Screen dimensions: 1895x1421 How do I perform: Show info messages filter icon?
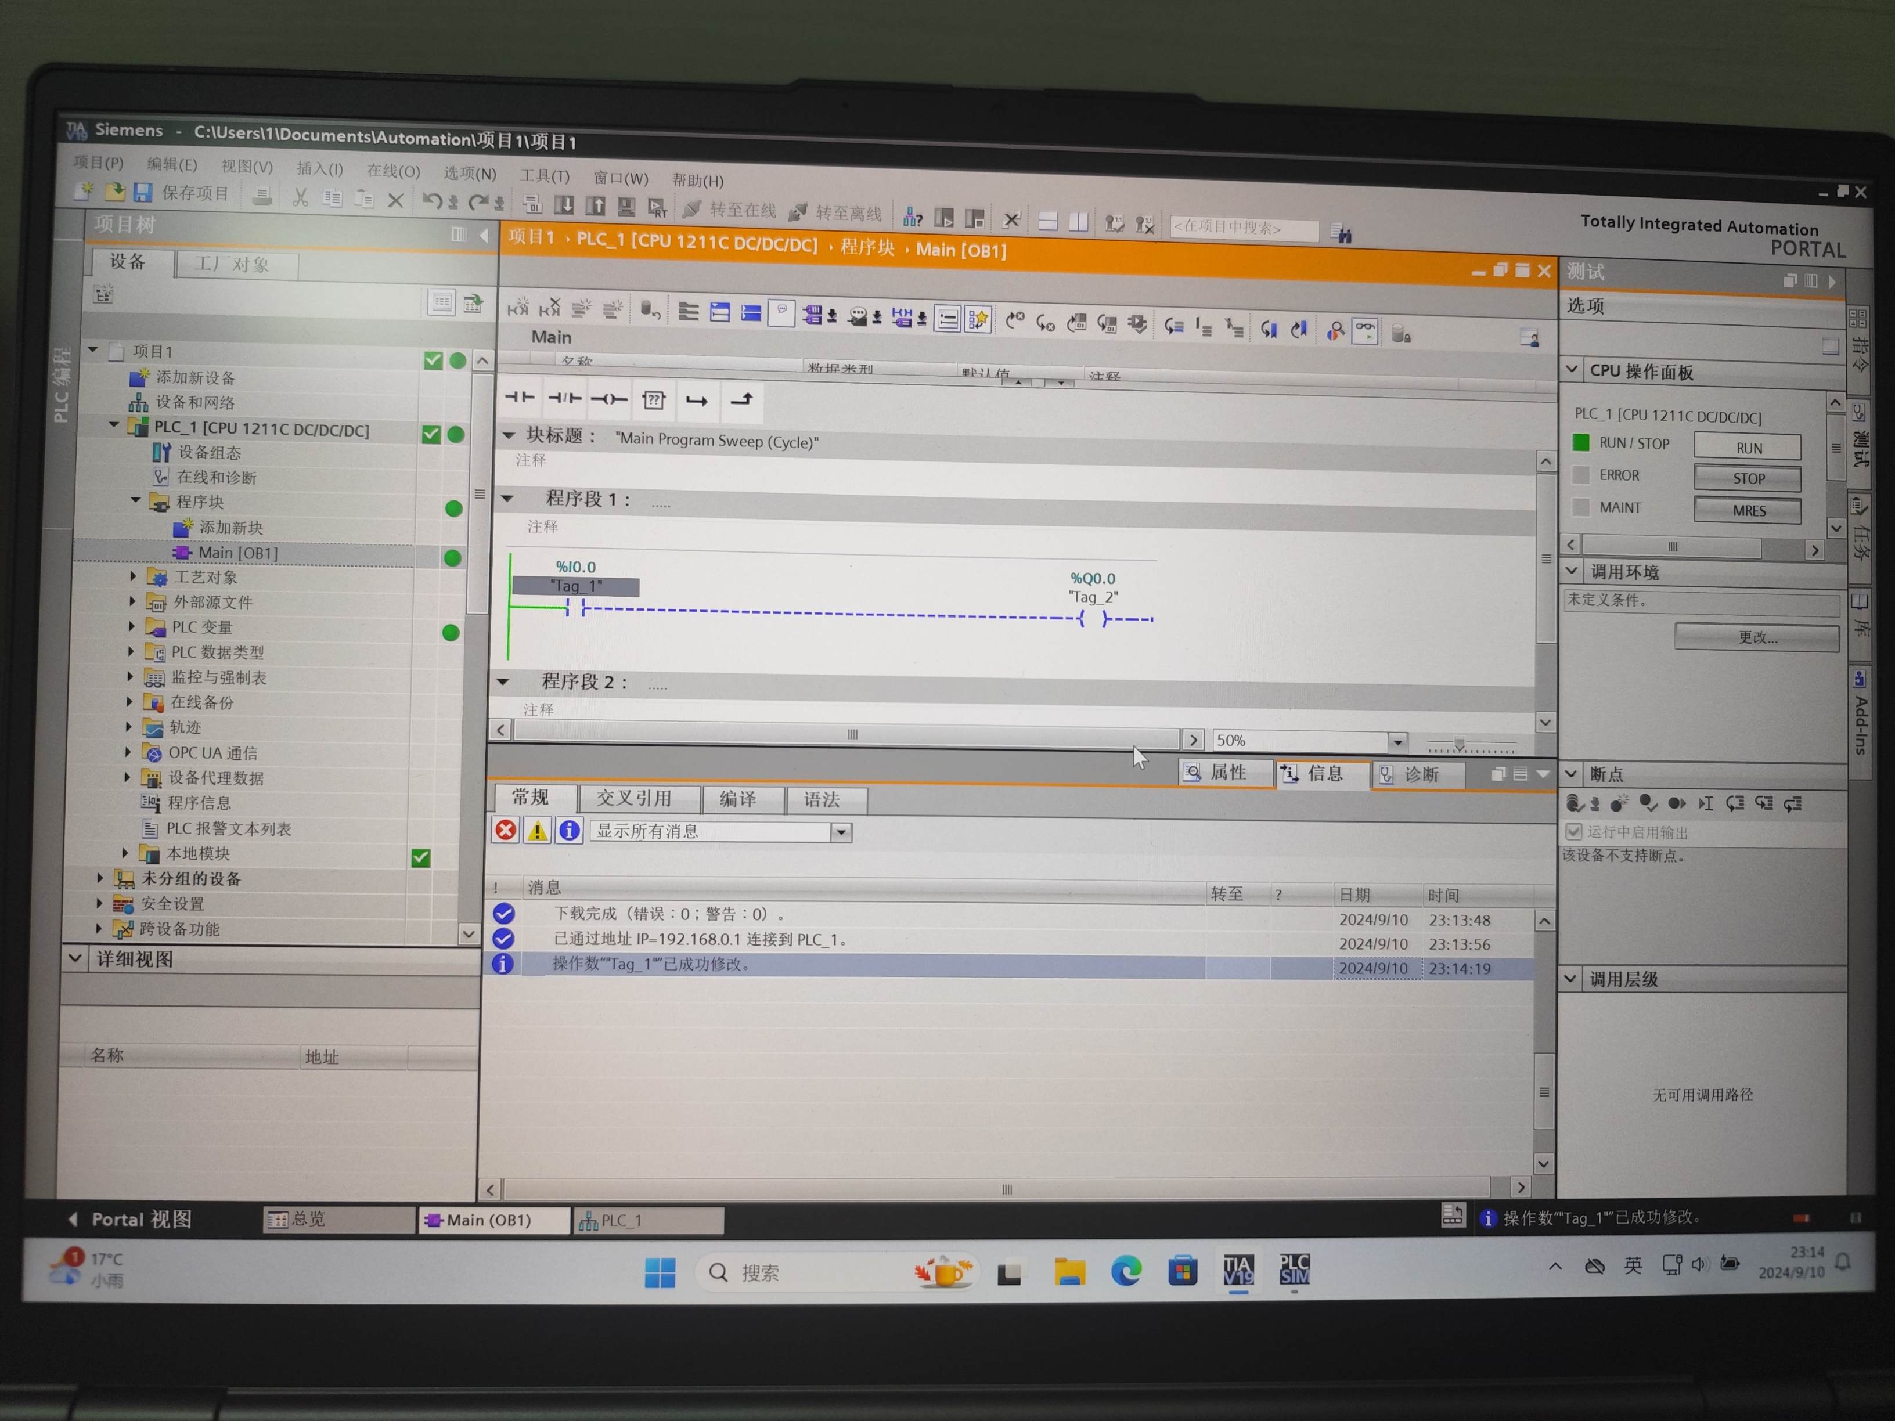(569, 830)
